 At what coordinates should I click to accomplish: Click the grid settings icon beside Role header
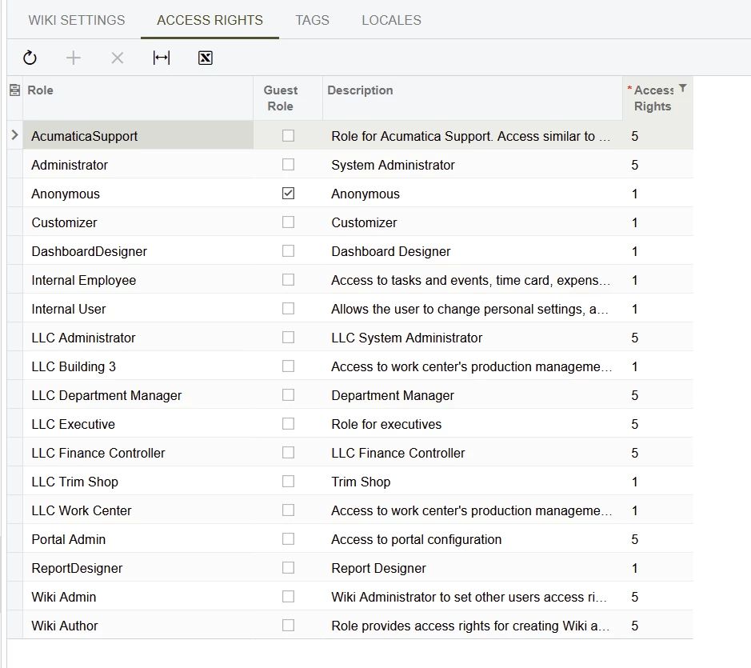(x=14, y=90)
